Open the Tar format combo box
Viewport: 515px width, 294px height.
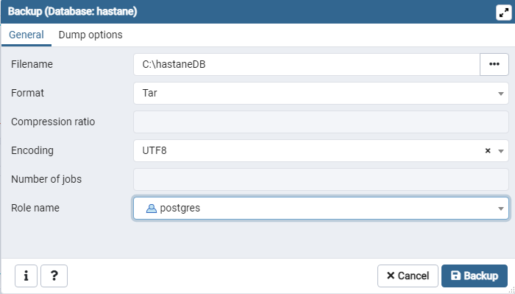(x=321, y=93)
